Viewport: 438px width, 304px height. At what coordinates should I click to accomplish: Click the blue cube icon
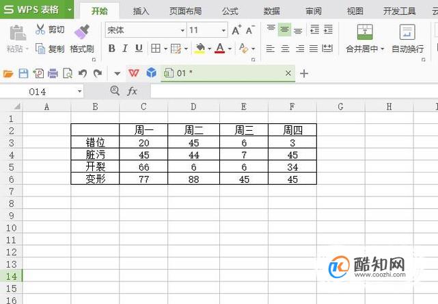[152, 73]
